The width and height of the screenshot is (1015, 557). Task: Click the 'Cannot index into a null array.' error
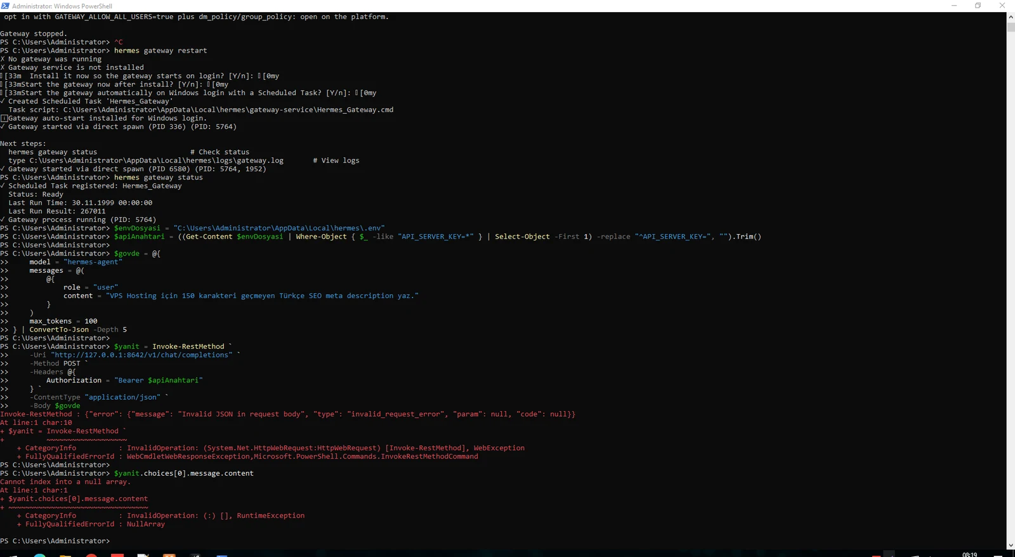click(65, 482)
